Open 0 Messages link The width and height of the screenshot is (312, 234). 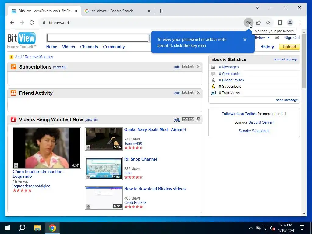(x=229, y=67)
